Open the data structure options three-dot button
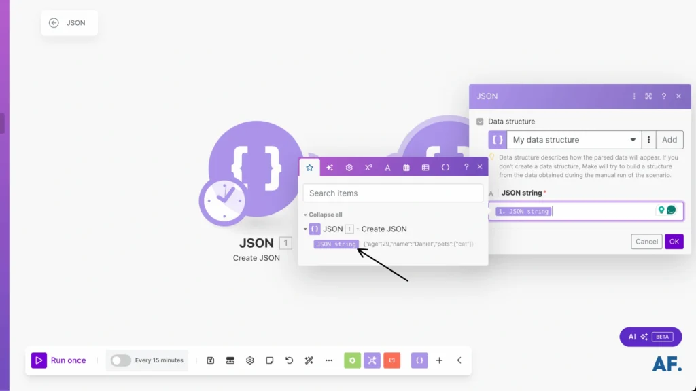The height and width of the screenshot is (391, 696). [x=648, y=140]
